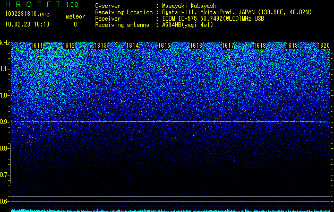
Task: Select the A504HB(yagi 4el) antenna text
Action: [187, 25]
